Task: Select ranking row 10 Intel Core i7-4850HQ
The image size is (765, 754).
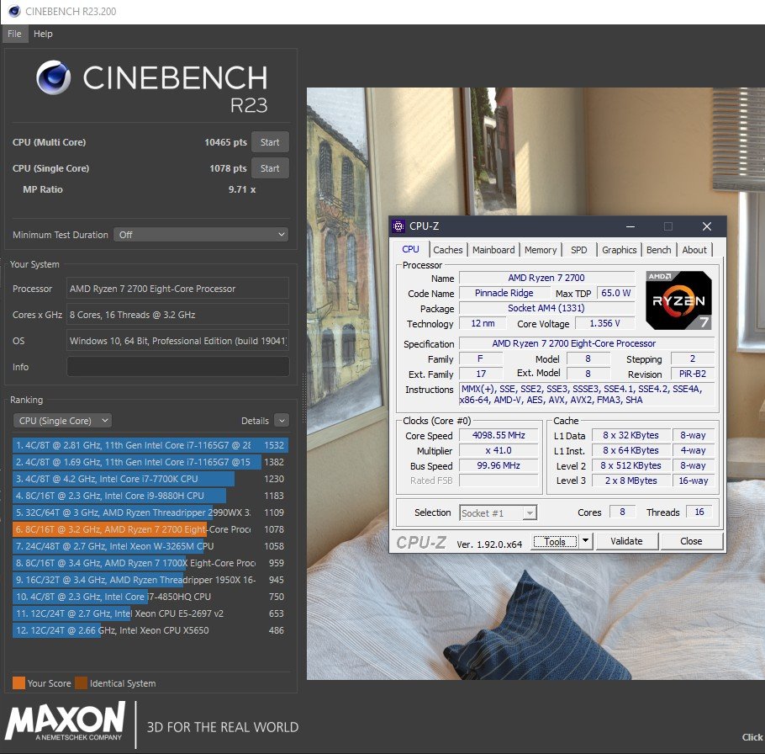Action: tap(150, 597)
